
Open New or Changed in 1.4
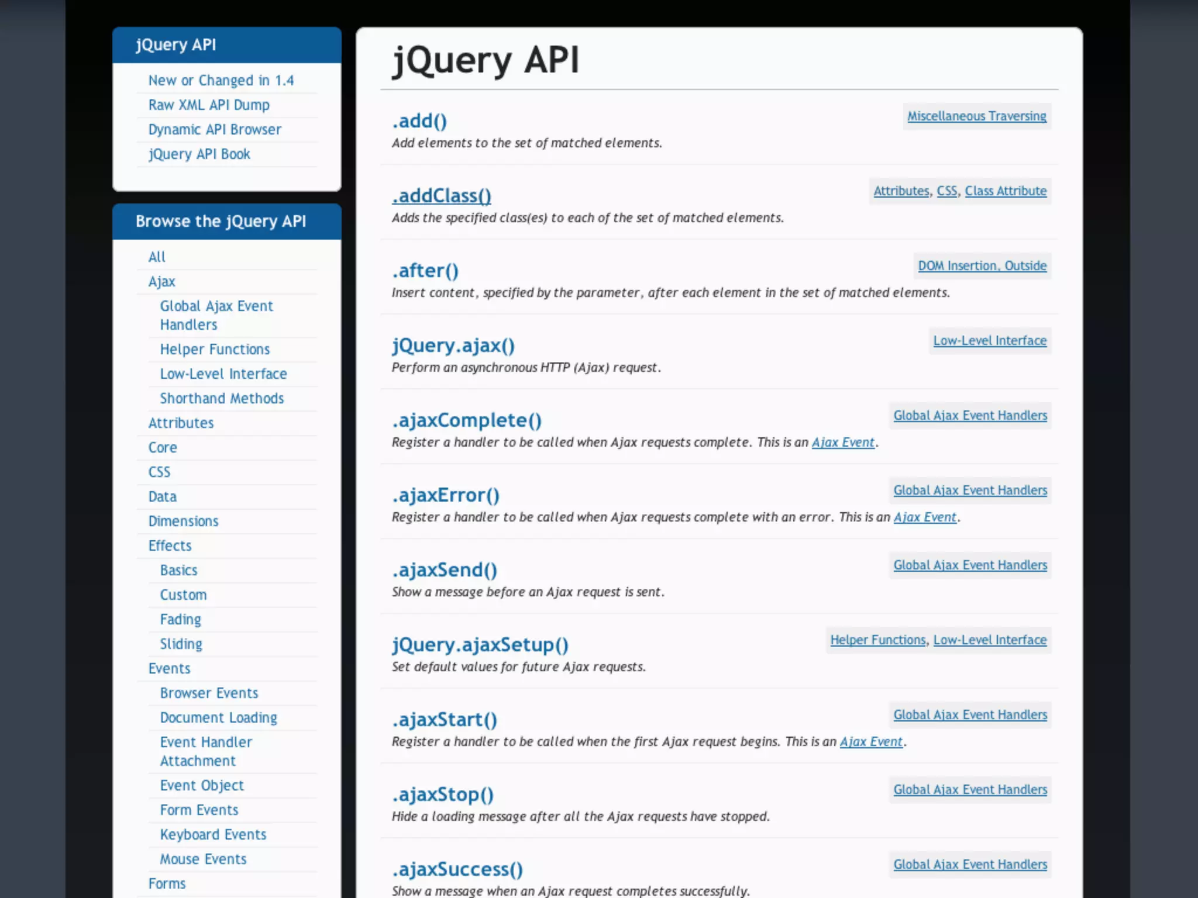pyautogui.click(x=221, y=81)
